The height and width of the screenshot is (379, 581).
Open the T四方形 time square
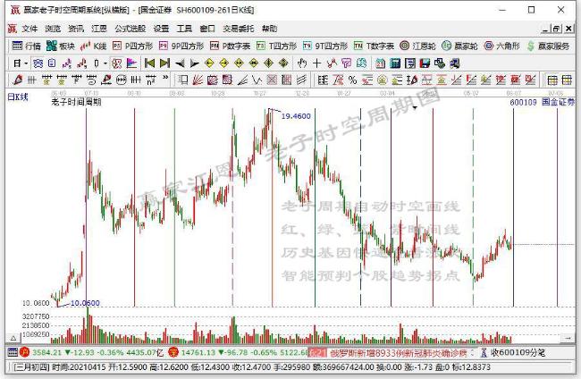(276, 46)
